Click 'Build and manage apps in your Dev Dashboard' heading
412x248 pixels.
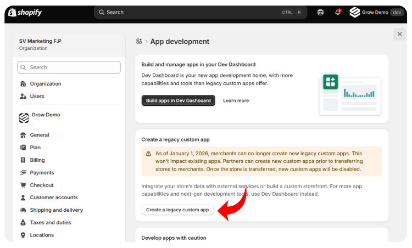coord(198,65)
